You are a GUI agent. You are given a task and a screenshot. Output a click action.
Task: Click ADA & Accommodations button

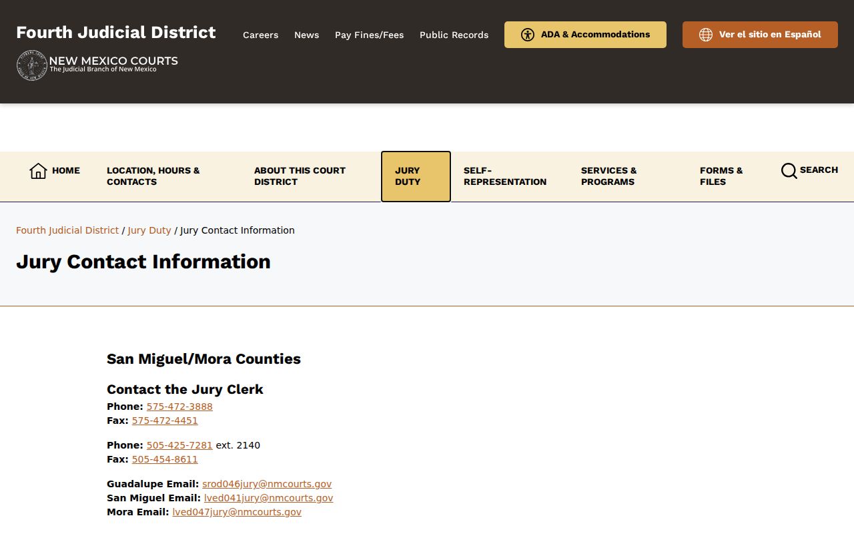click(x=585, y=35)
